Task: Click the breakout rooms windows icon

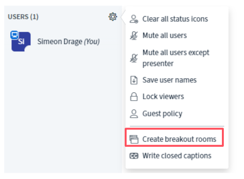Action: pos(134,139)
